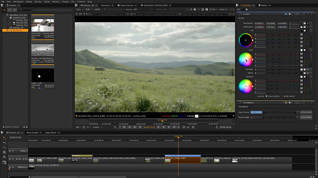Select the arrow selection tool in timeline
The image size is (318, 178).
click(x=4, y=137)
